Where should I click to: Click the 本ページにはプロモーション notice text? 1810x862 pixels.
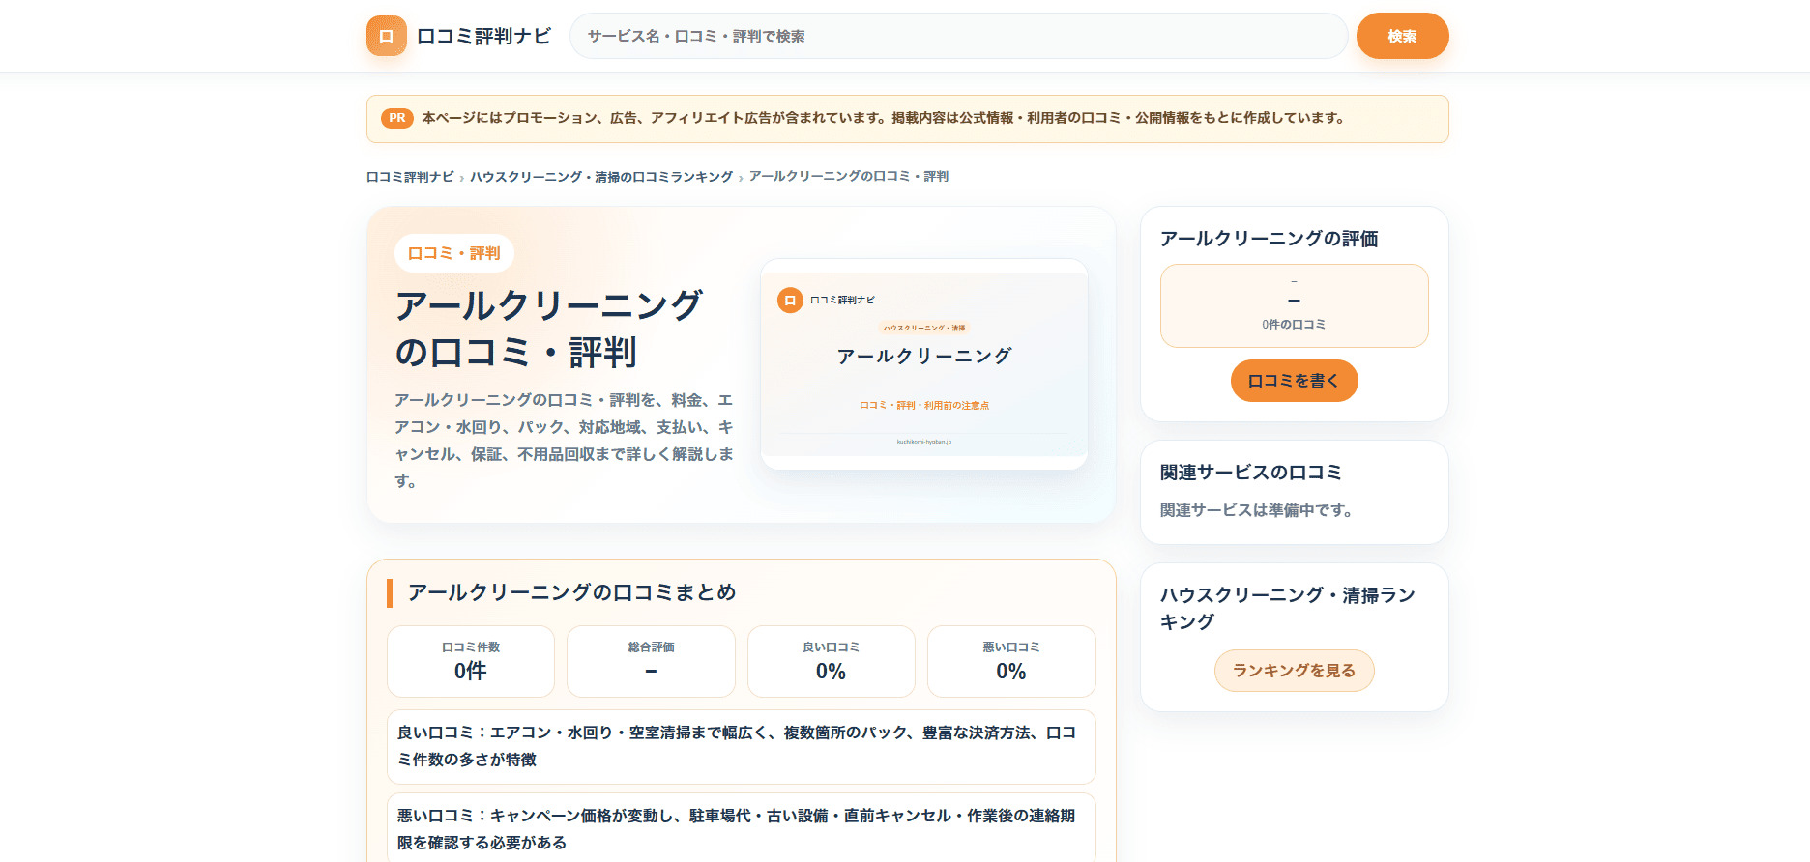pos(883,118)
